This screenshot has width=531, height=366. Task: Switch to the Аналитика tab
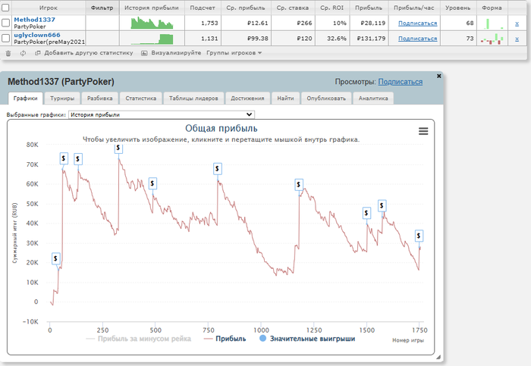pos(373,99)
